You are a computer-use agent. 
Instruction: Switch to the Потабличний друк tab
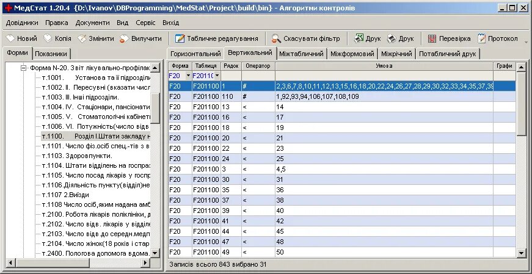(x=448, y=54)
